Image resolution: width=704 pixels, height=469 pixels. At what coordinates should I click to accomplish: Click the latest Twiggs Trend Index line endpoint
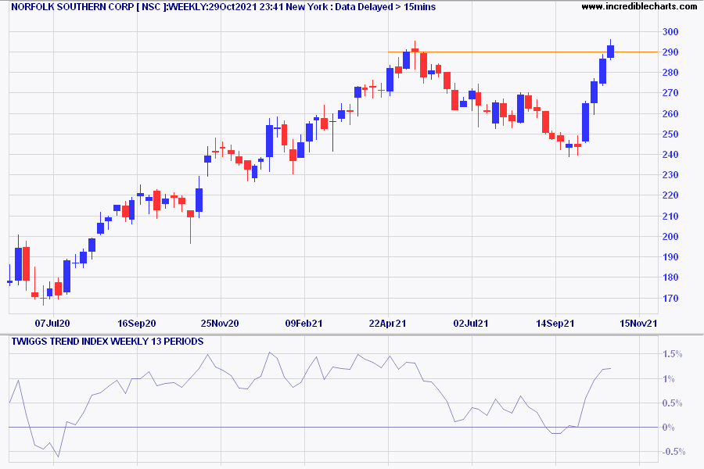611,368
